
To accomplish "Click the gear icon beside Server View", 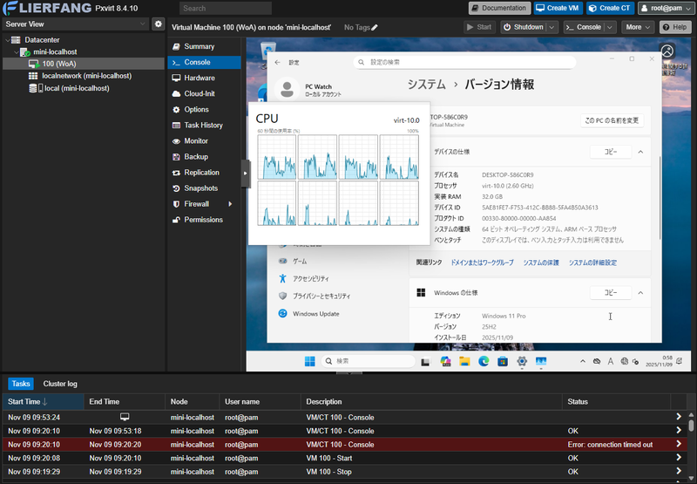I will pos(159,24).
